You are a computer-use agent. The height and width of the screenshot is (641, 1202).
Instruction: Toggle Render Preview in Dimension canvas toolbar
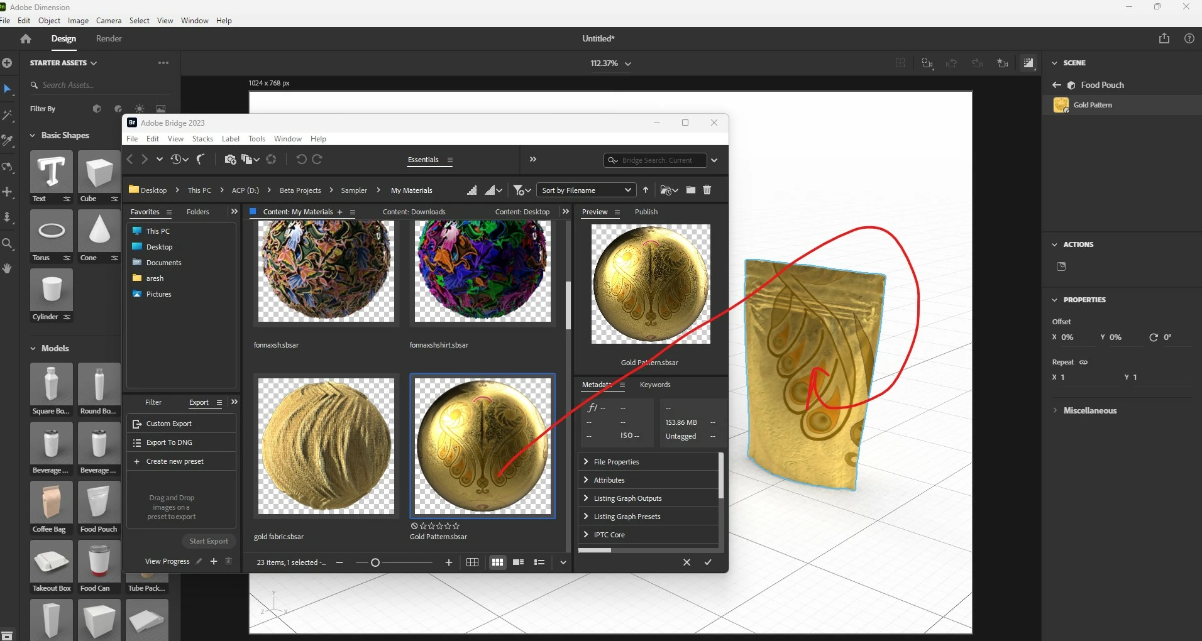tap(1028, 63)
